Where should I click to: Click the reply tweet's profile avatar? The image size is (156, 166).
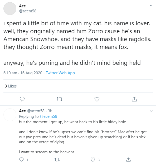(x=10, y=115)
